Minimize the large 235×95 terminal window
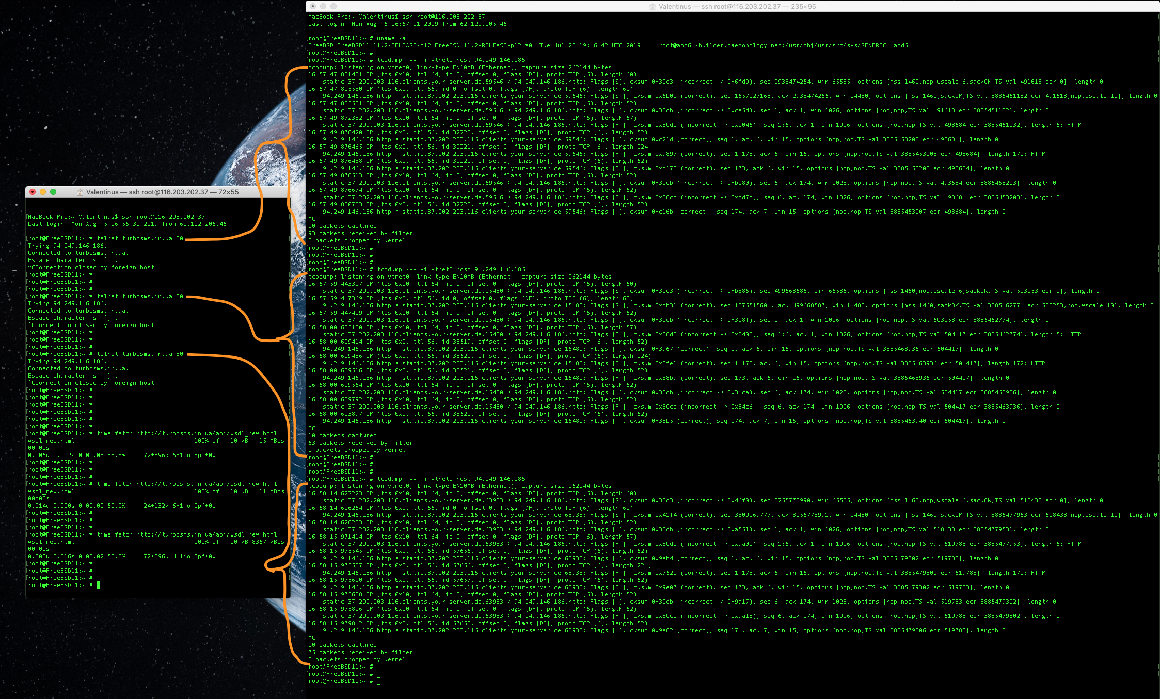1160x699 pixels. click(323, 6)
